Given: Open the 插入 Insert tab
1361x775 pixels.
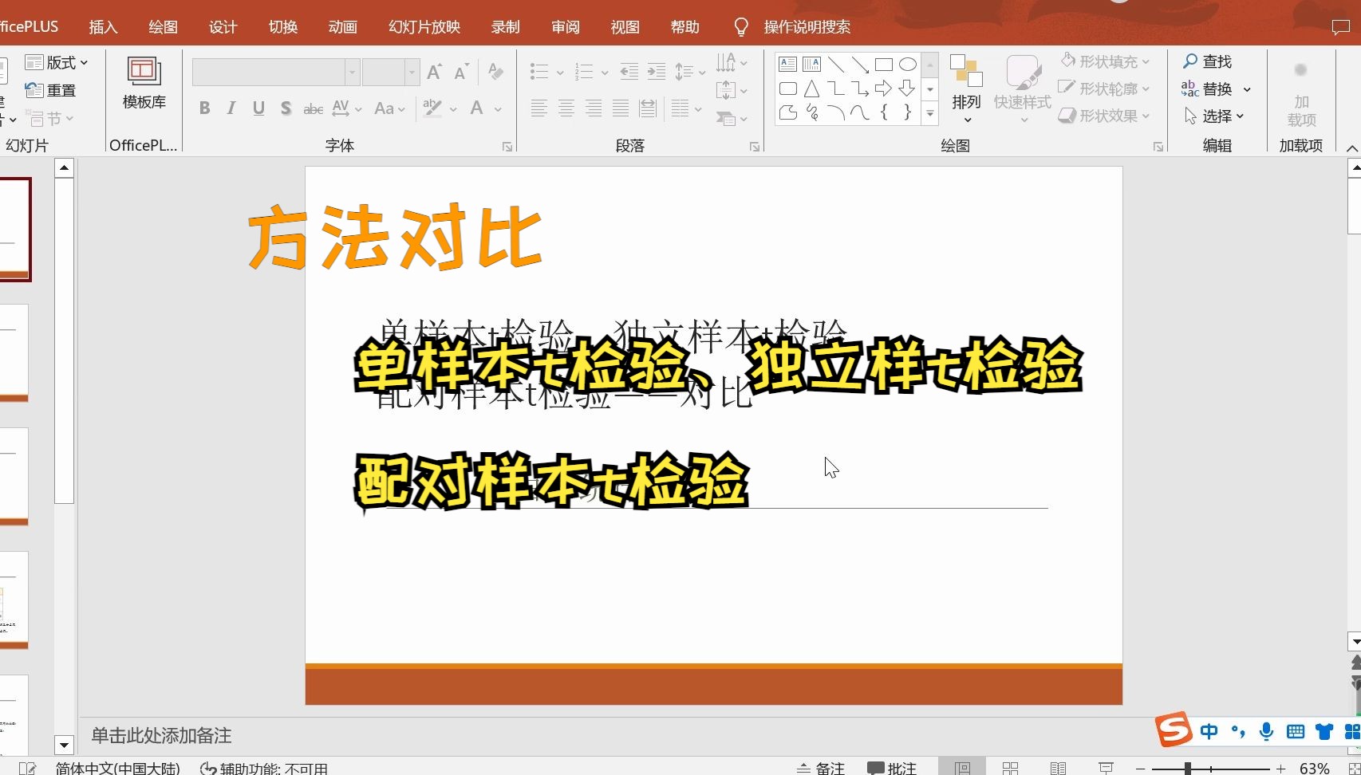Looking at the screenshot, I should [103, 27].
